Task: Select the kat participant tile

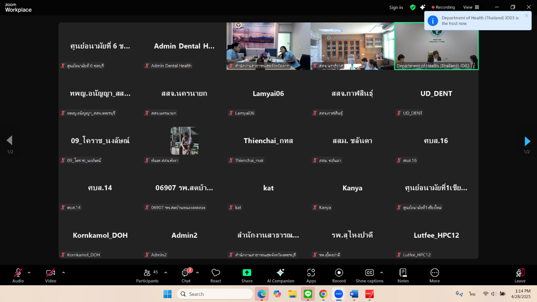Action: (x=268, y=188)
